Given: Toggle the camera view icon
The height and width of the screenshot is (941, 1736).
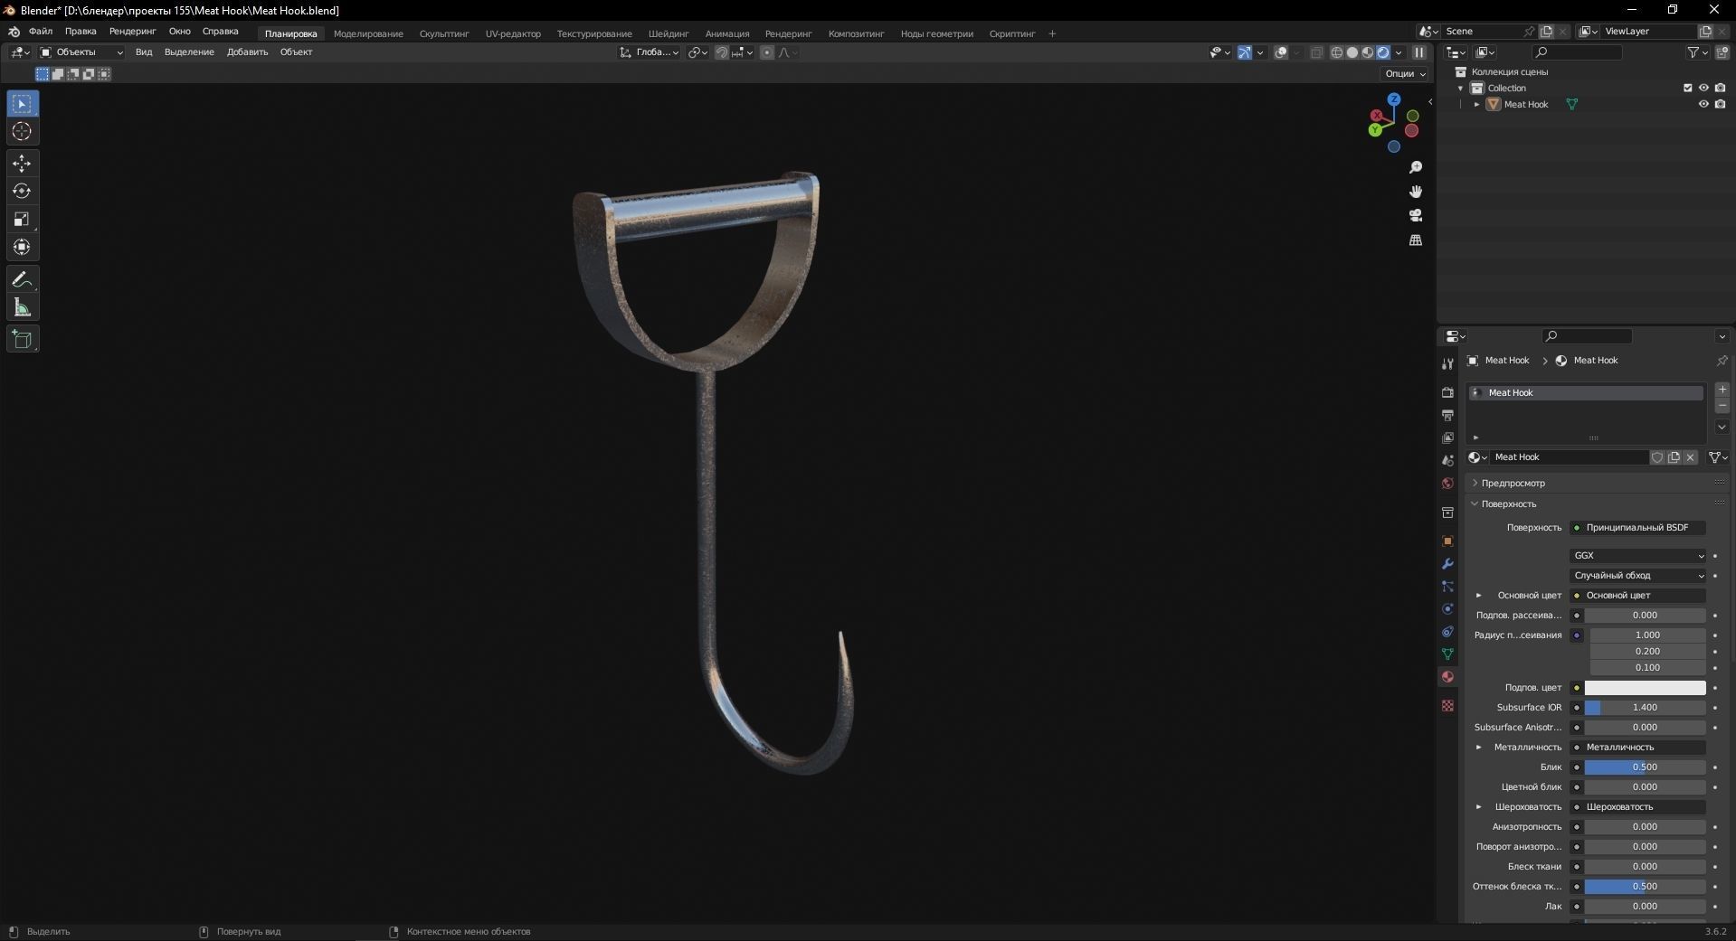Looking at the screenshot, I should 1416,215.
